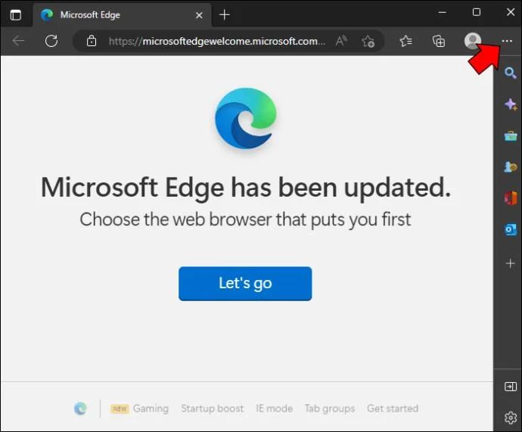Refresh the current page
522x432 pixels.
coord(51,41)
